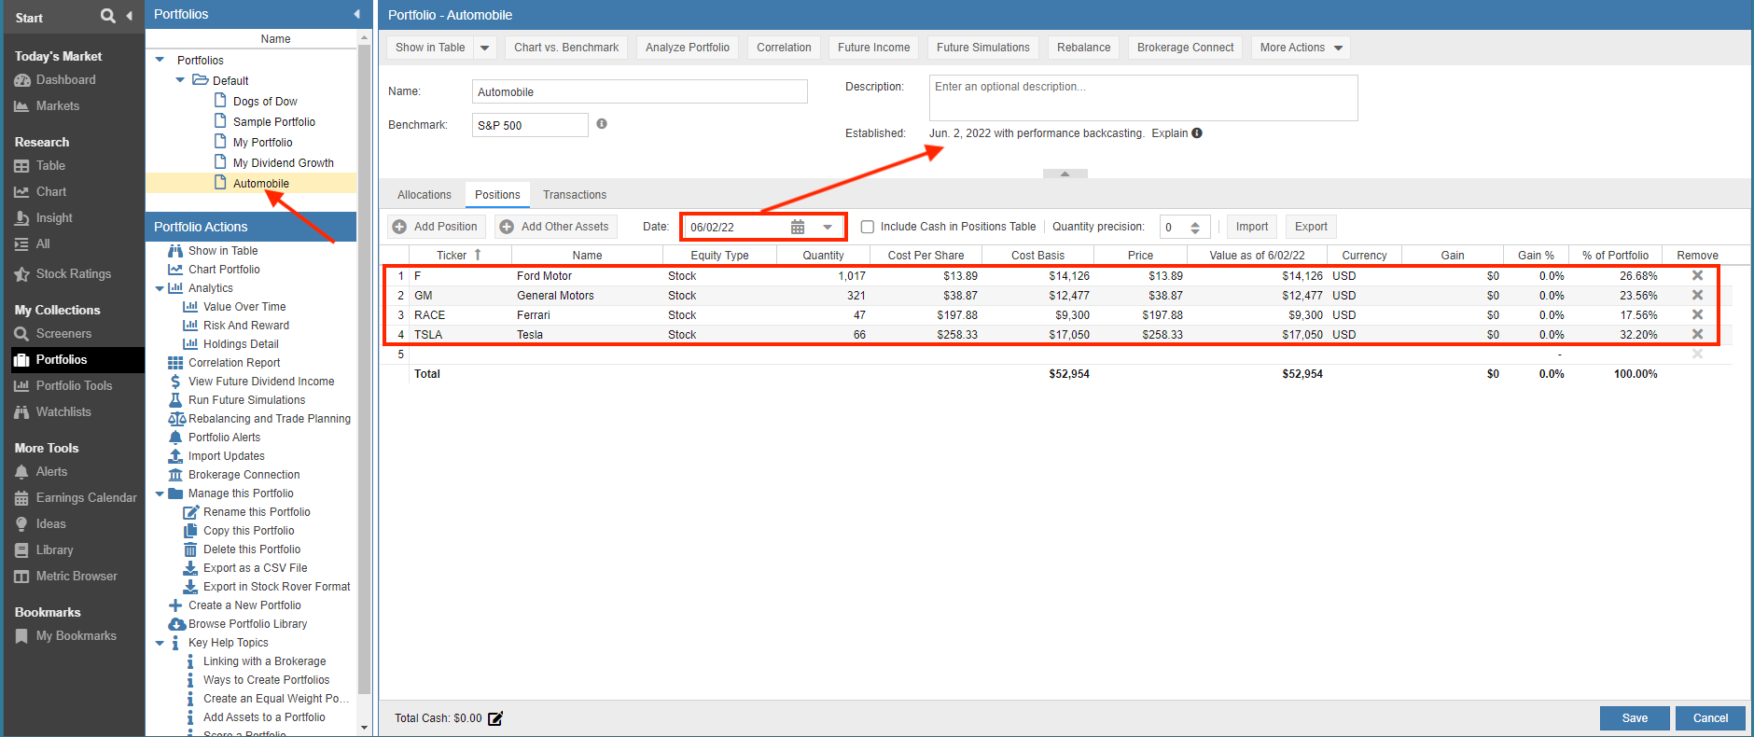Sort by the Ticker column header
1754x737 pixels.
(459, 255)
